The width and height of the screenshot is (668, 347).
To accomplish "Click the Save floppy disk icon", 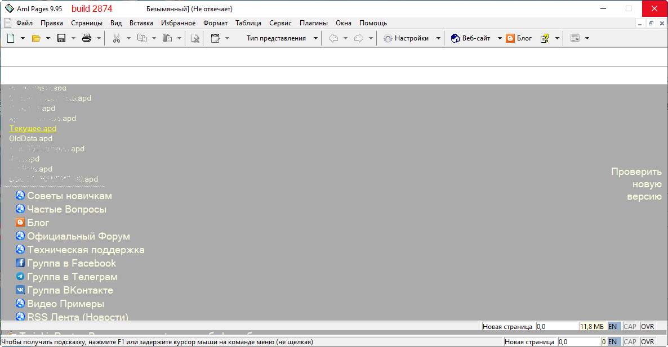I will coord(61,38).
